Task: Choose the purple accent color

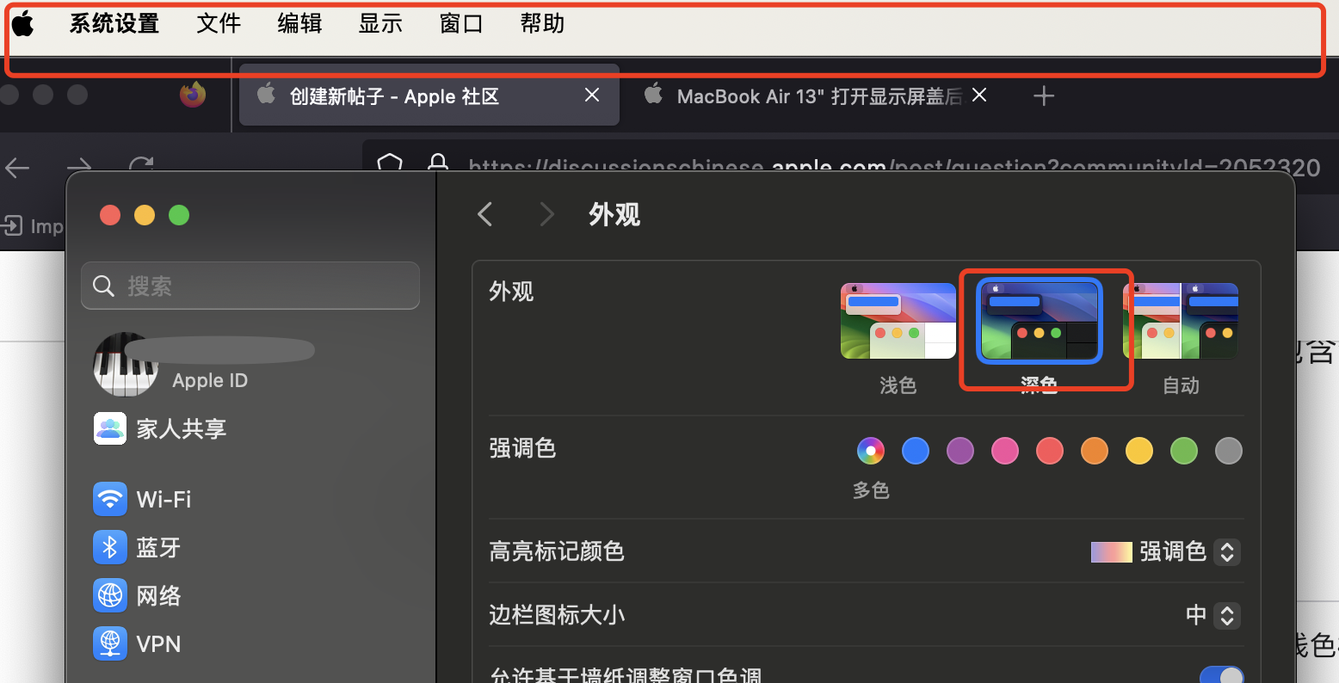Action: coord(960,451)
